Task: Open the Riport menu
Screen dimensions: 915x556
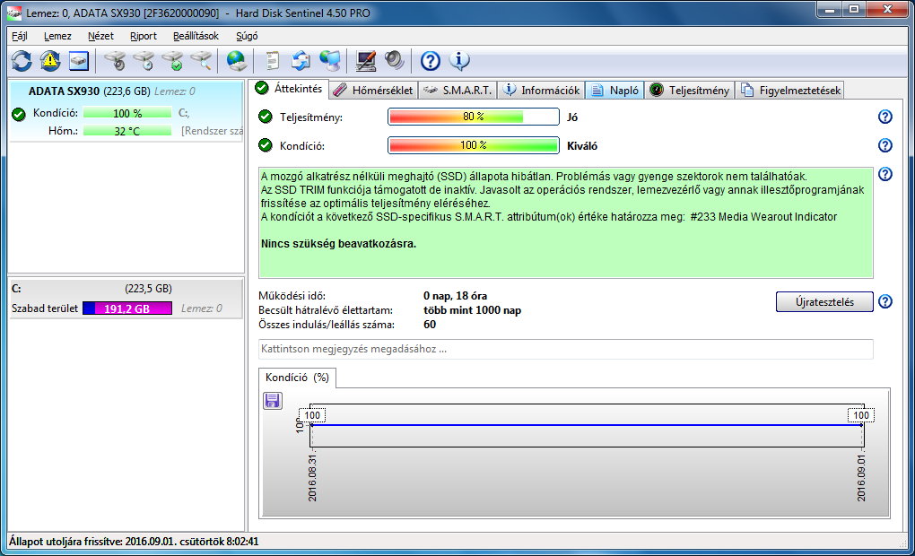Action: click(x=143, y=36)
